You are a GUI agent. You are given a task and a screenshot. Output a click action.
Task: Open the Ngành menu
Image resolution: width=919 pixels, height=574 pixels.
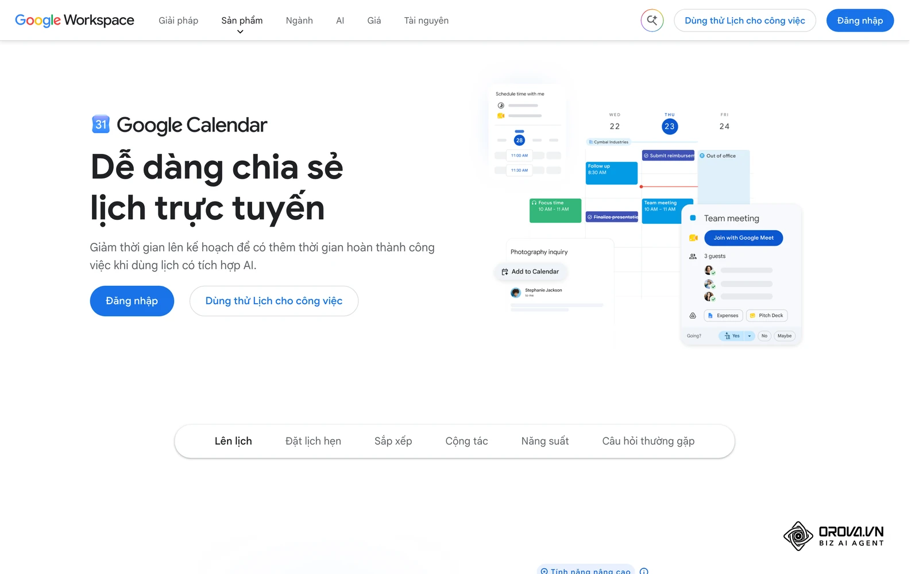coord(299,21)
